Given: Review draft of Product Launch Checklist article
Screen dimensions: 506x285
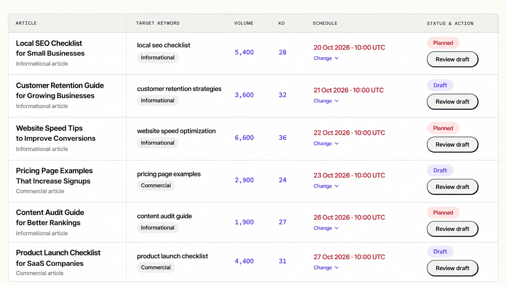Looking at the screenshot, I should coord(452,268).
